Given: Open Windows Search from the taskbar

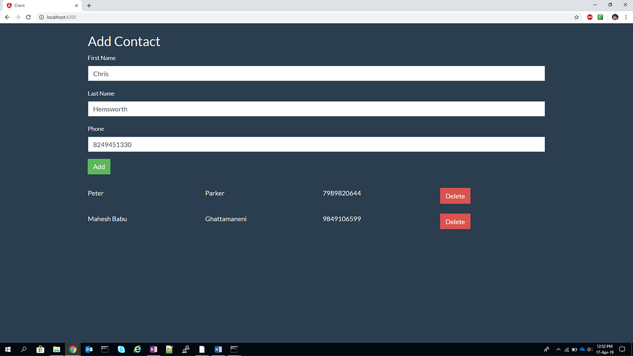Looking at the screenshot, I should [x=24, y=349].
